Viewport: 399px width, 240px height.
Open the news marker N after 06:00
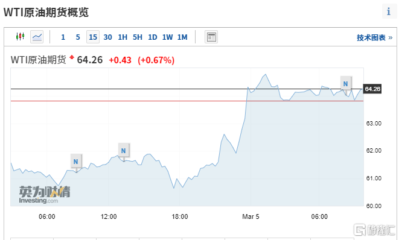point(75,162)
